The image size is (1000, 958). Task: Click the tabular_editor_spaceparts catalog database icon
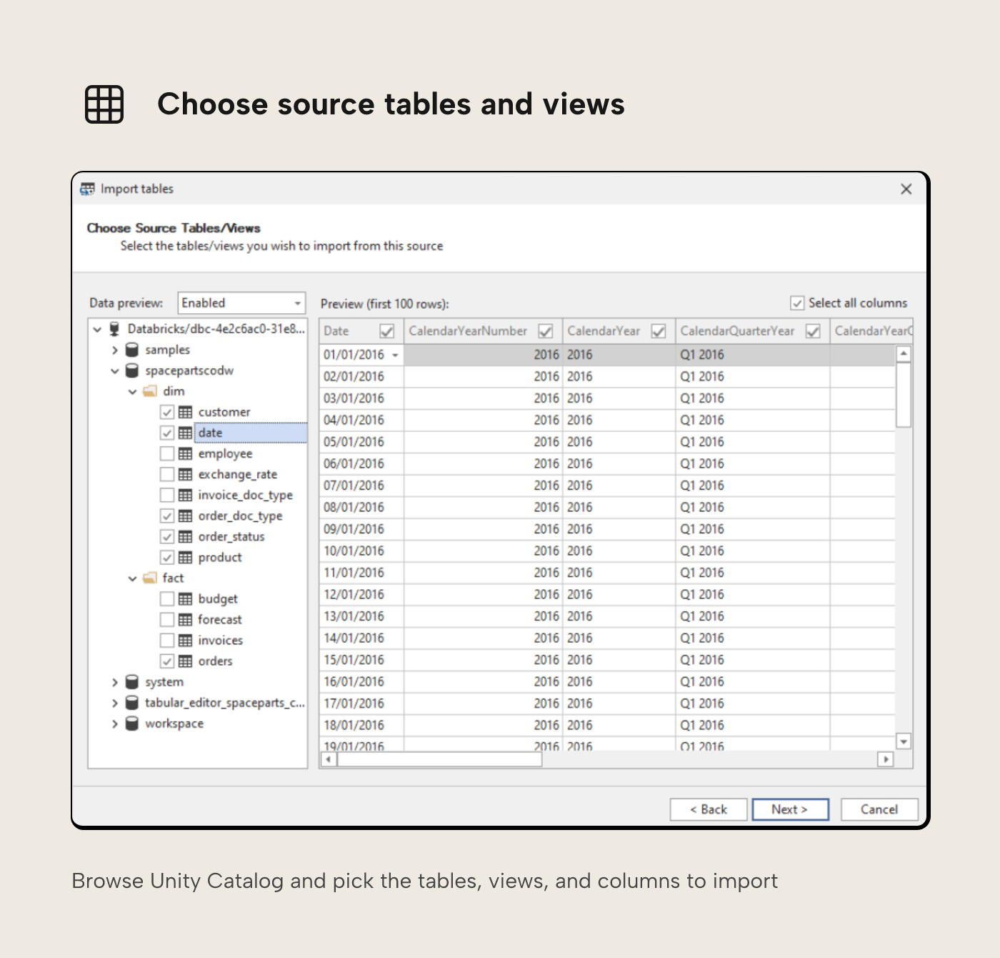[x=132, y=702]
